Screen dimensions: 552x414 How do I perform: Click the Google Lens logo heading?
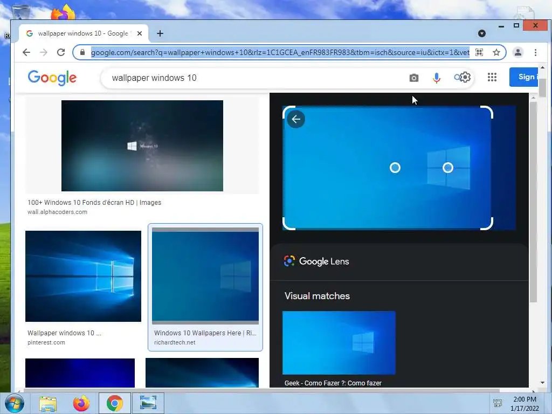[x=316, y=261]
